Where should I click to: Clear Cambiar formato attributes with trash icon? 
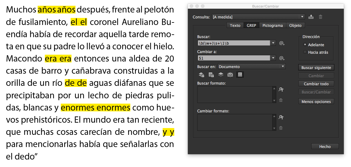pos(281,128)
